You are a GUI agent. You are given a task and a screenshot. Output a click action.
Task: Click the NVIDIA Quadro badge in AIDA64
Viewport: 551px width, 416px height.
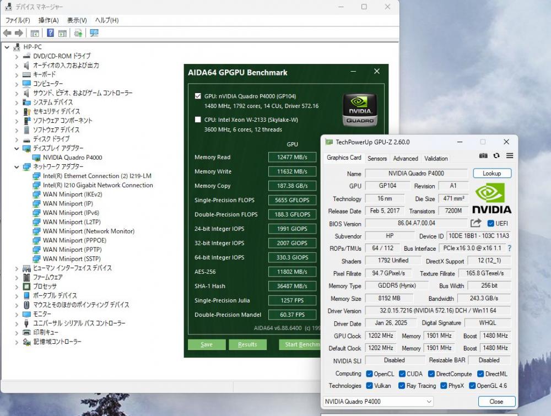point(359,110)
